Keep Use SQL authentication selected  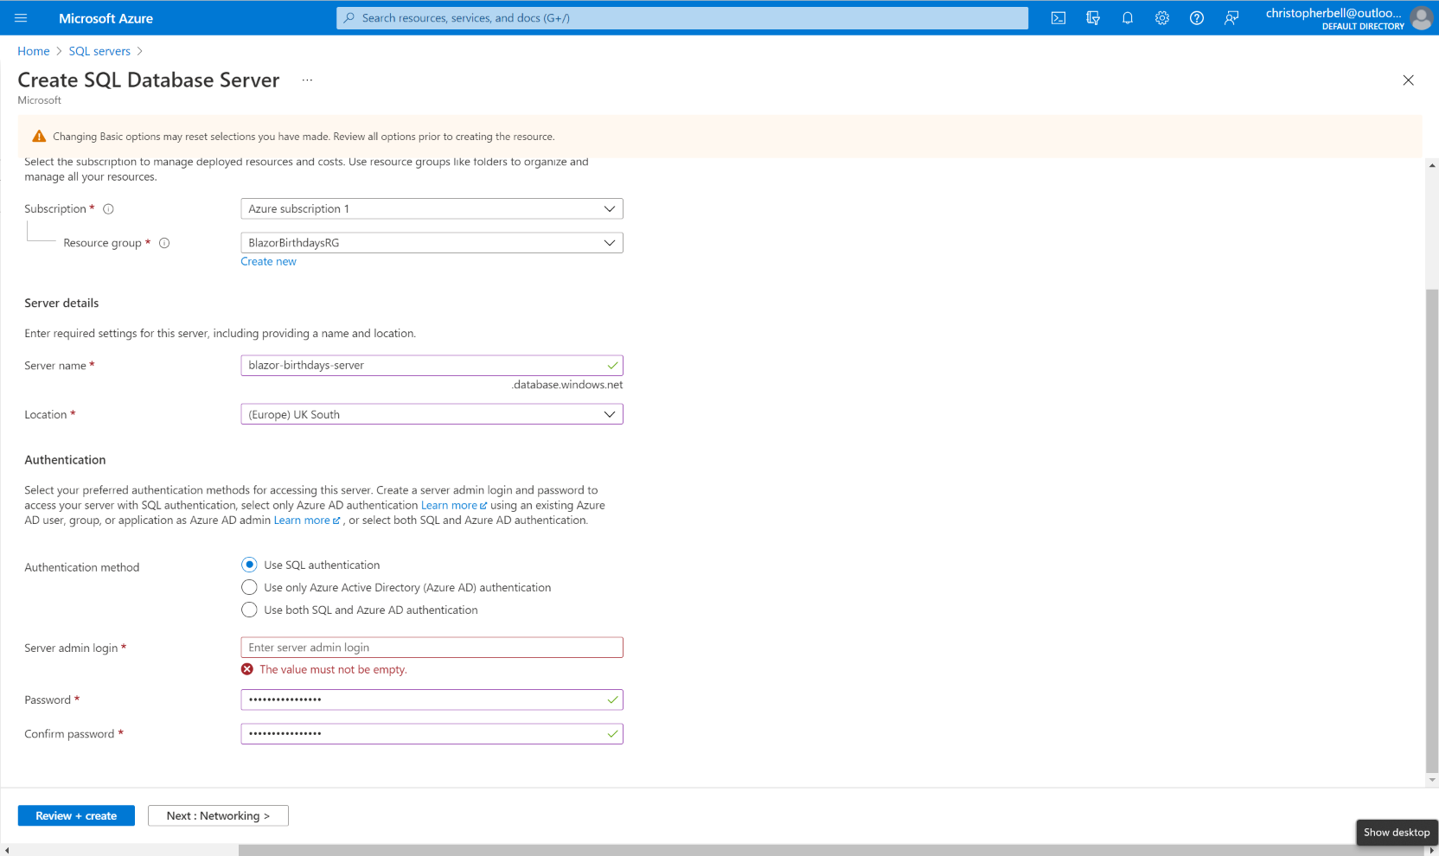click(249, 565)
